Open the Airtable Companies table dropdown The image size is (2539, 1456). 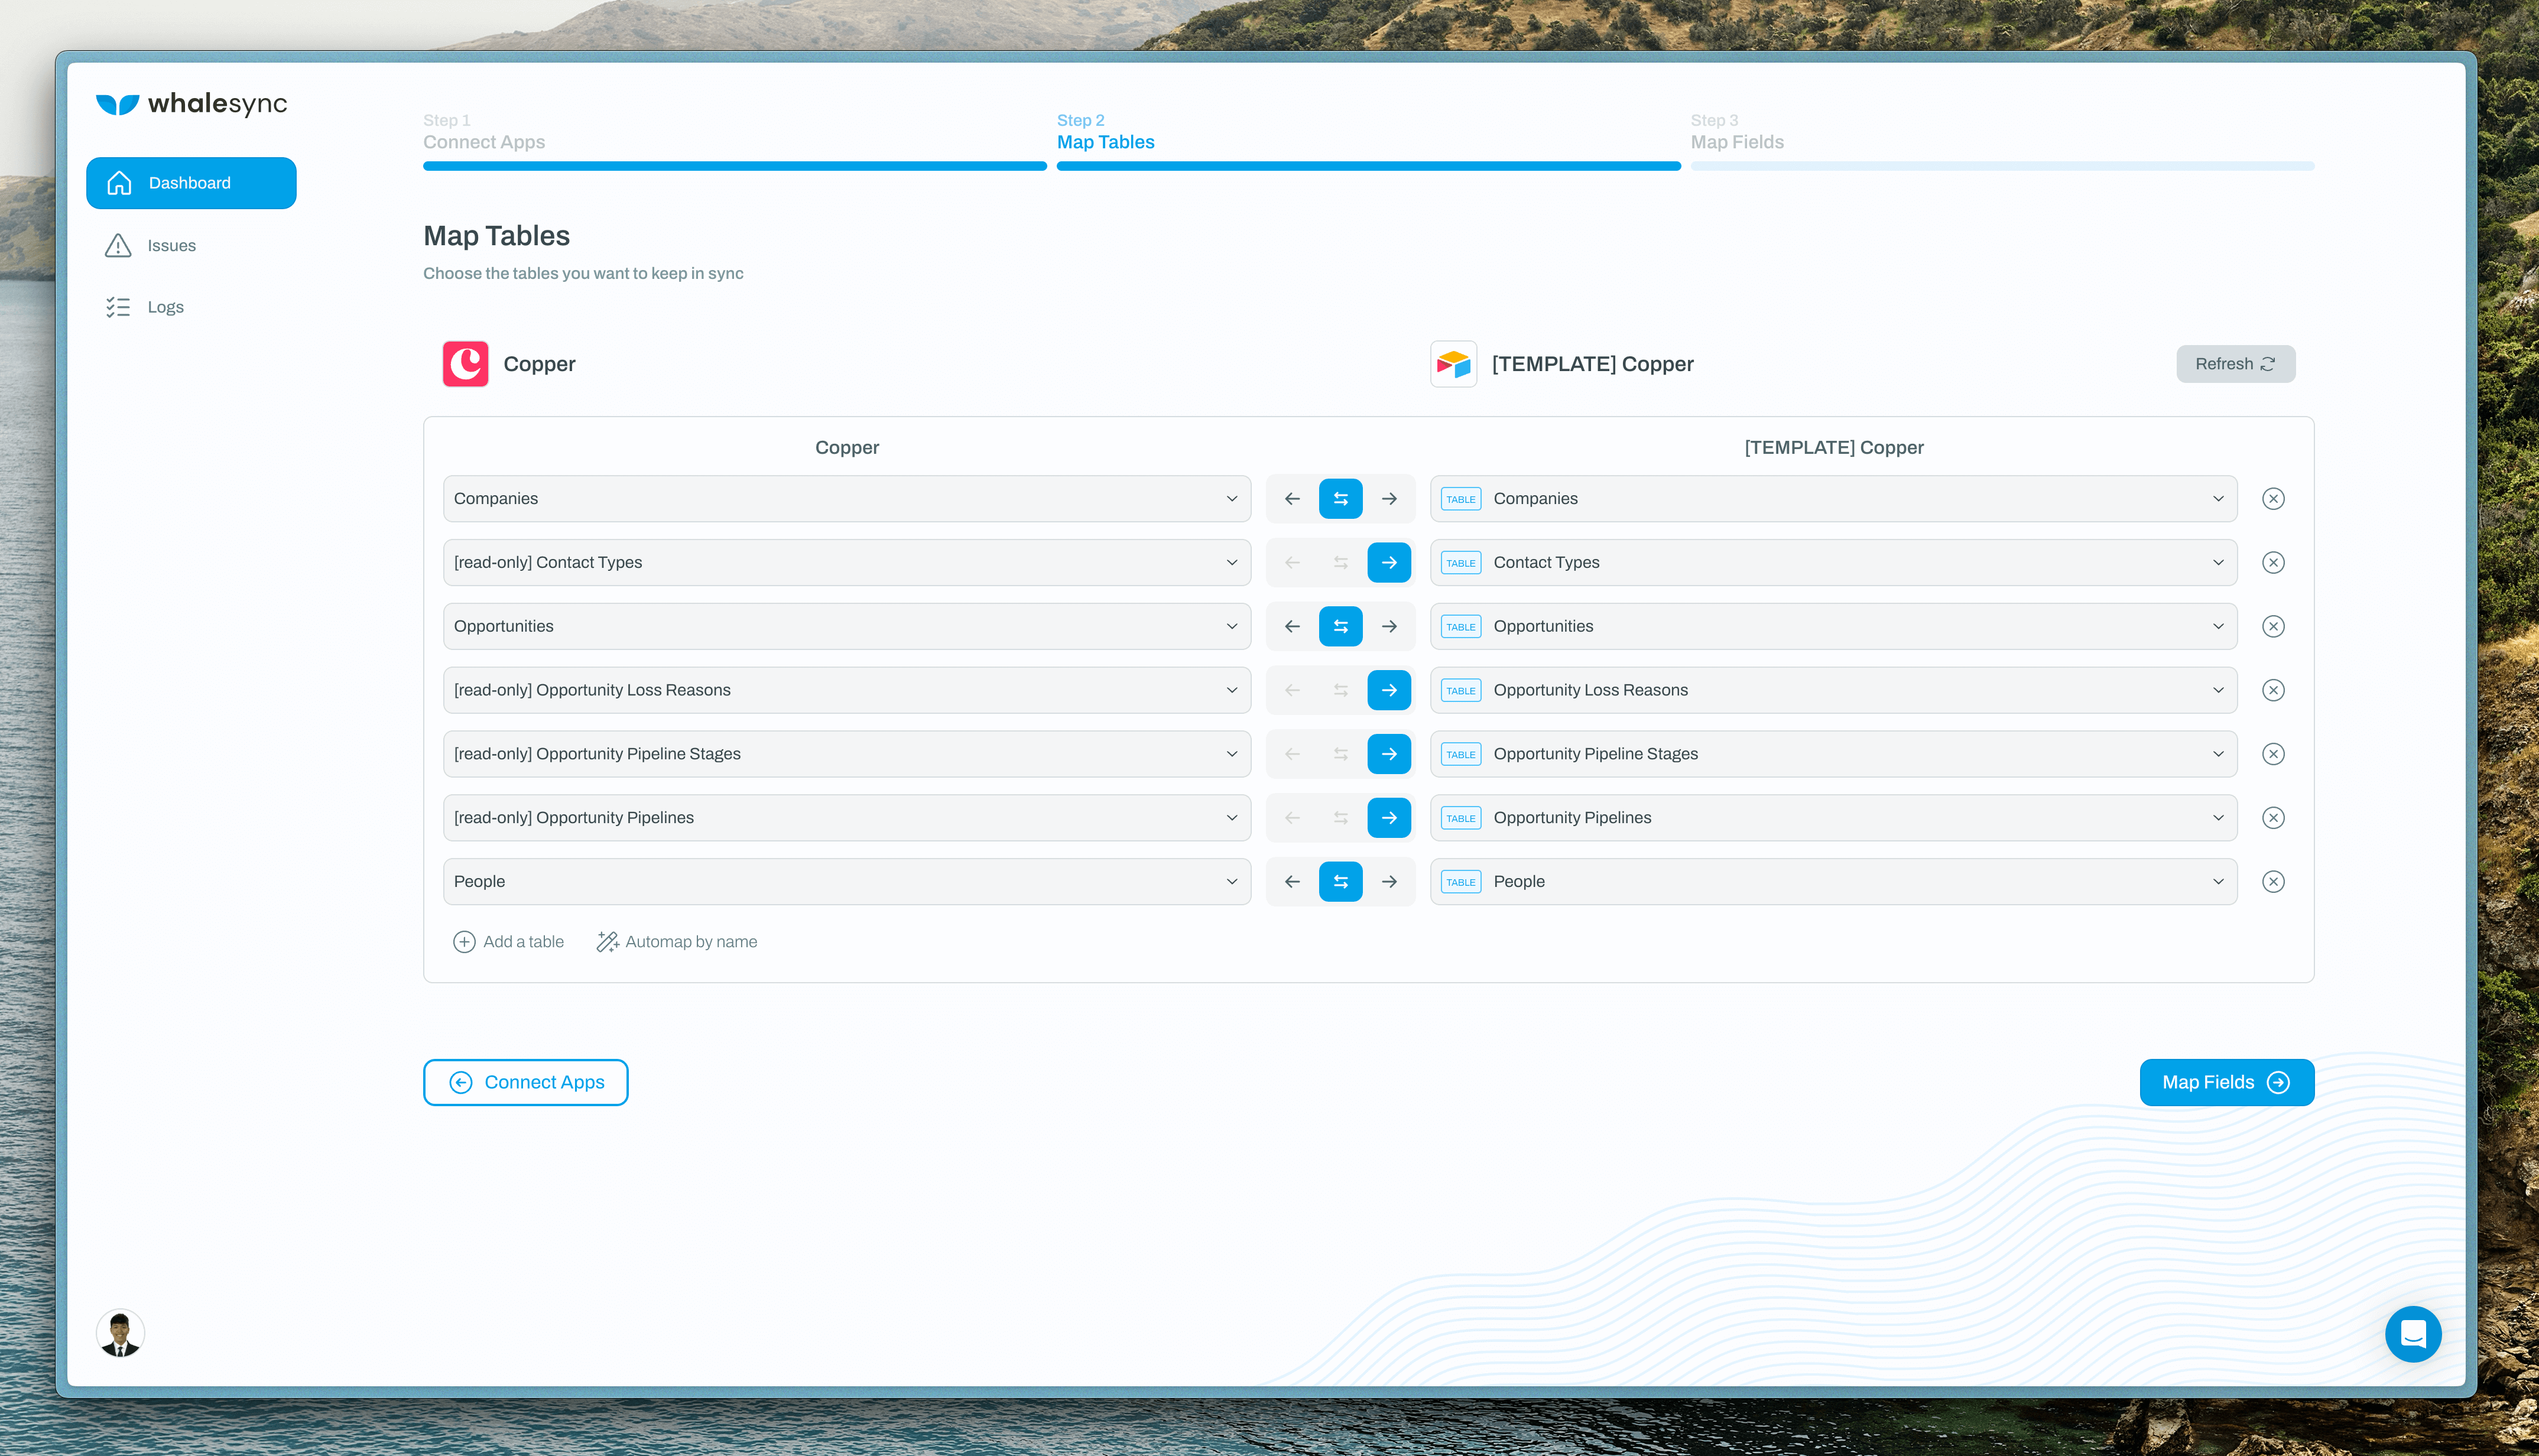click(1833, 498)
